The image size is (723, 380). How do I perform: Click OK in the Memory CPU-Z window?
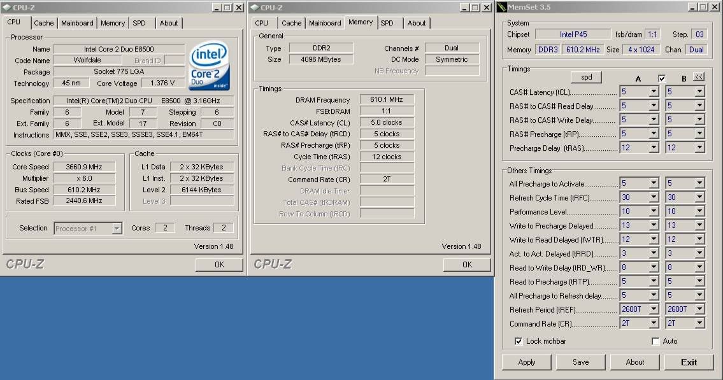click(x=467, y=264)
